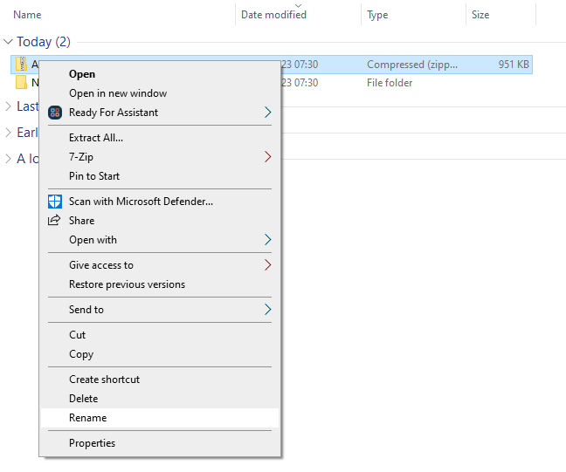Select Copy in the context menu
566x472 pixels.
point(81,354)
